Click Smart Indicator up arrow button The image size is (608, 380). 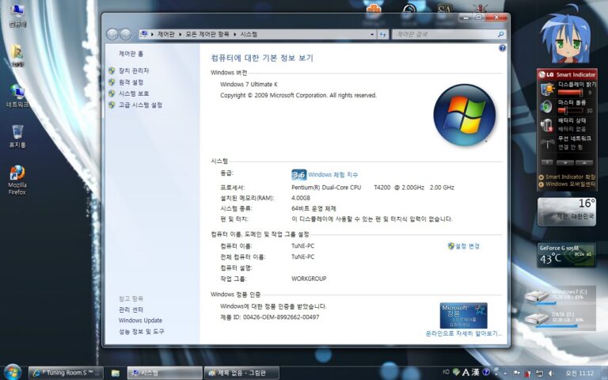coord(584,162)
